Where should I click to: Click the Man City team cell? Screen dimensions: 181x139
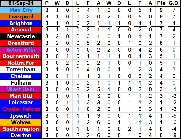(21, 10)
